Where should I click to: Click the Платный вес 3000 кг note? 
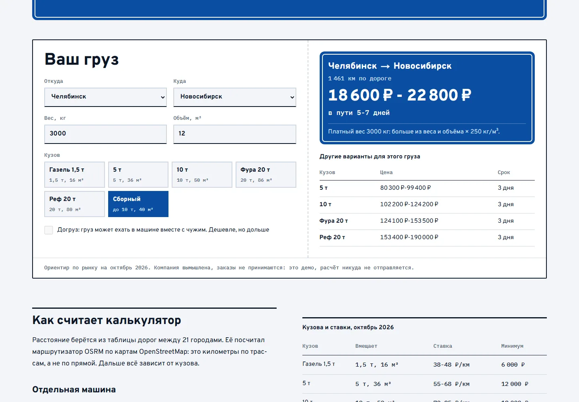point(414,131)
